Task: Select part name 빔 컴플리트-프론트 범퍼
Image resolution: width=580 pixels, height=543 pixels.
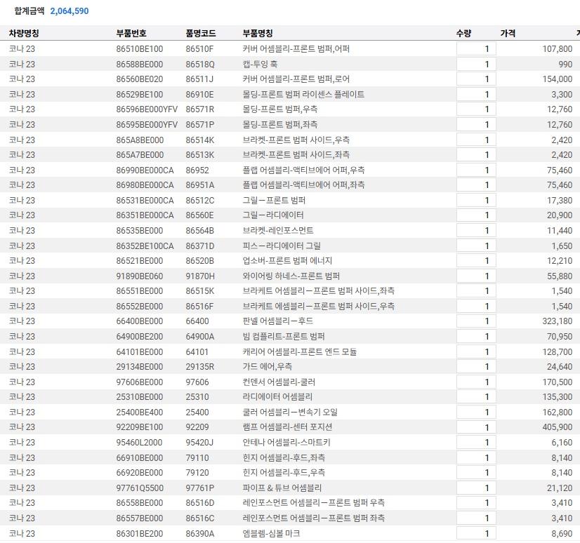Action: pos(284,337)
